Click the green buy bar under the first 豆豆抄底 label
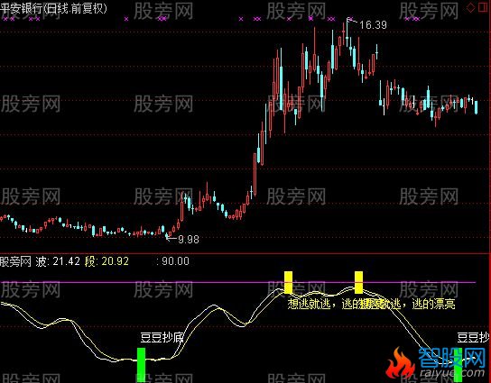The width and height of the screenshot is (491, 383). (141, 365)
